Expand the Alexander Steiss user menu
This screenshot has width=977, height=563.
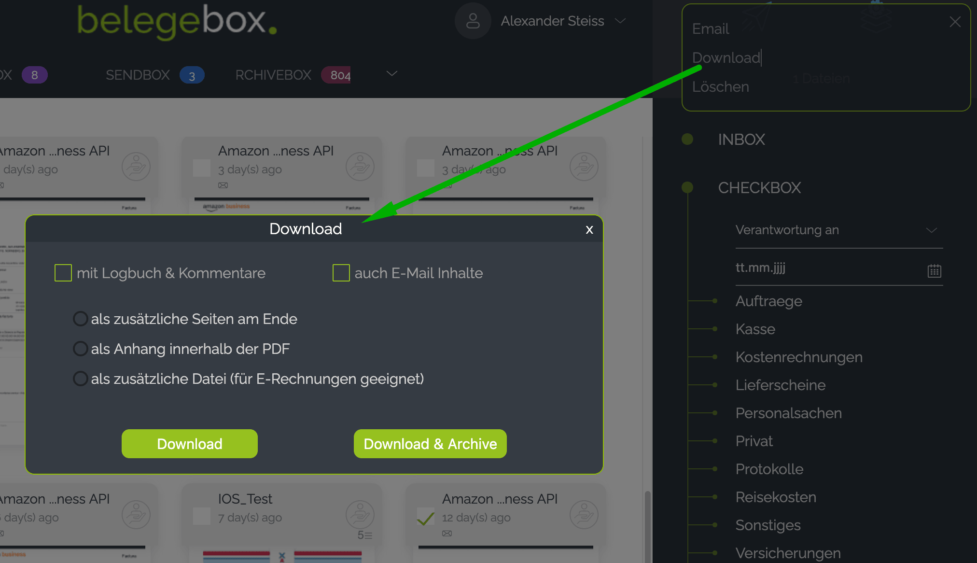pyautogui.click(x=620, y=21)
